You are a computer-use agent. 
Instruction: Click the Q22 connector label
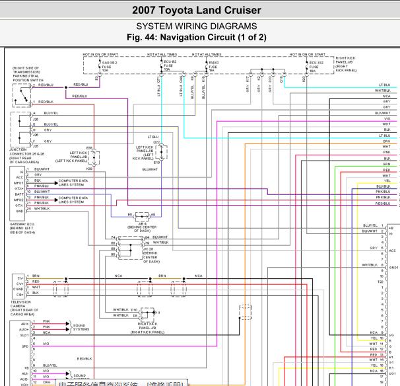pyautogui.click(x=156, y=142)
